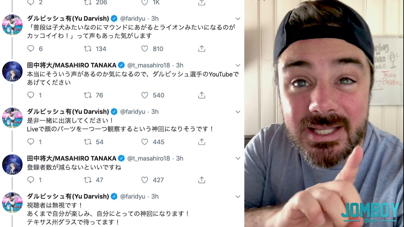Retweet Tanaka's tweet with 47 retweets
Screen dimensions: 404x227
click(x=88, y=180)
